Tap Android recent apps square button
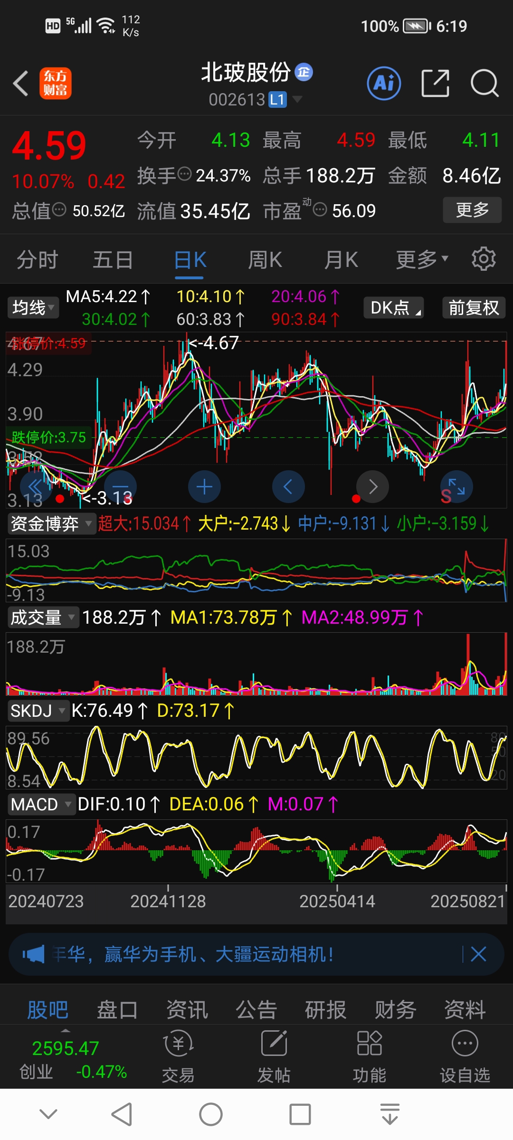 300,1114
